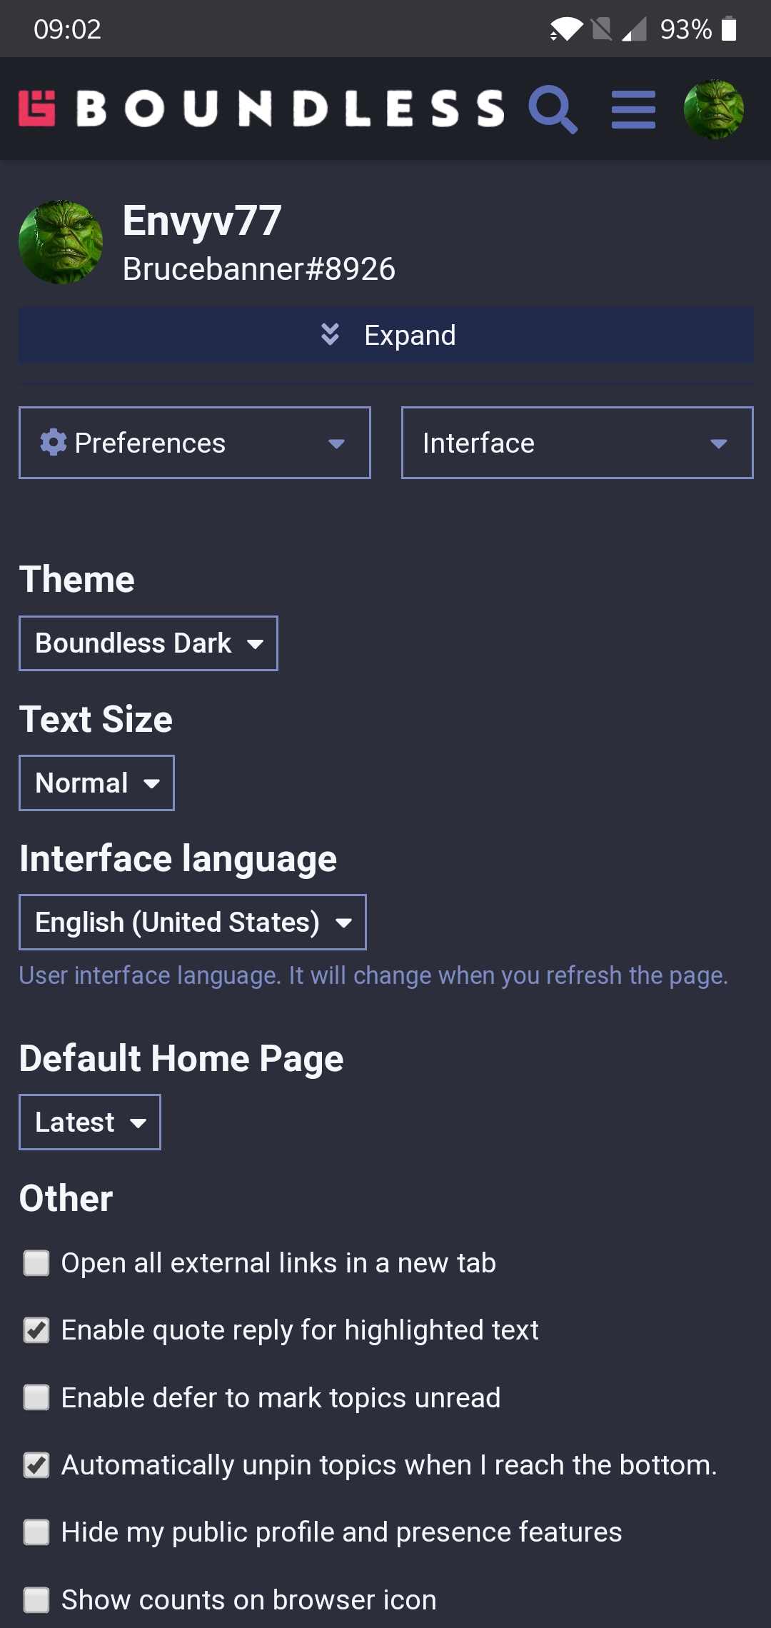Click the Expand profile button
The height and width of the screenshot is (1628, 771).
tap(386, 335)
